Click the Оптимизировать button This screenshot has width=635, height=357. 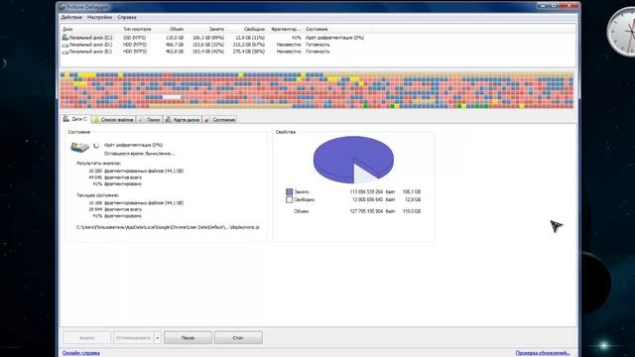pos(134,337)
